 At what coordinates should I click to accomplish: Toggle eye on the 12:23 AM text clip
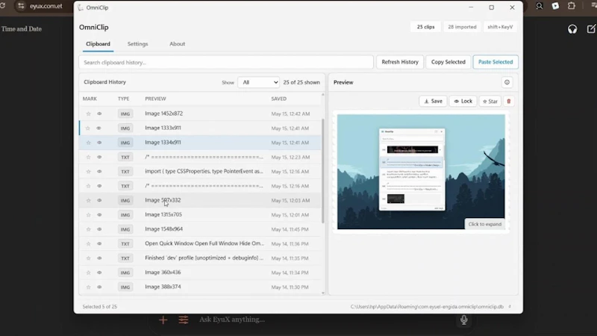pos(99,157)
